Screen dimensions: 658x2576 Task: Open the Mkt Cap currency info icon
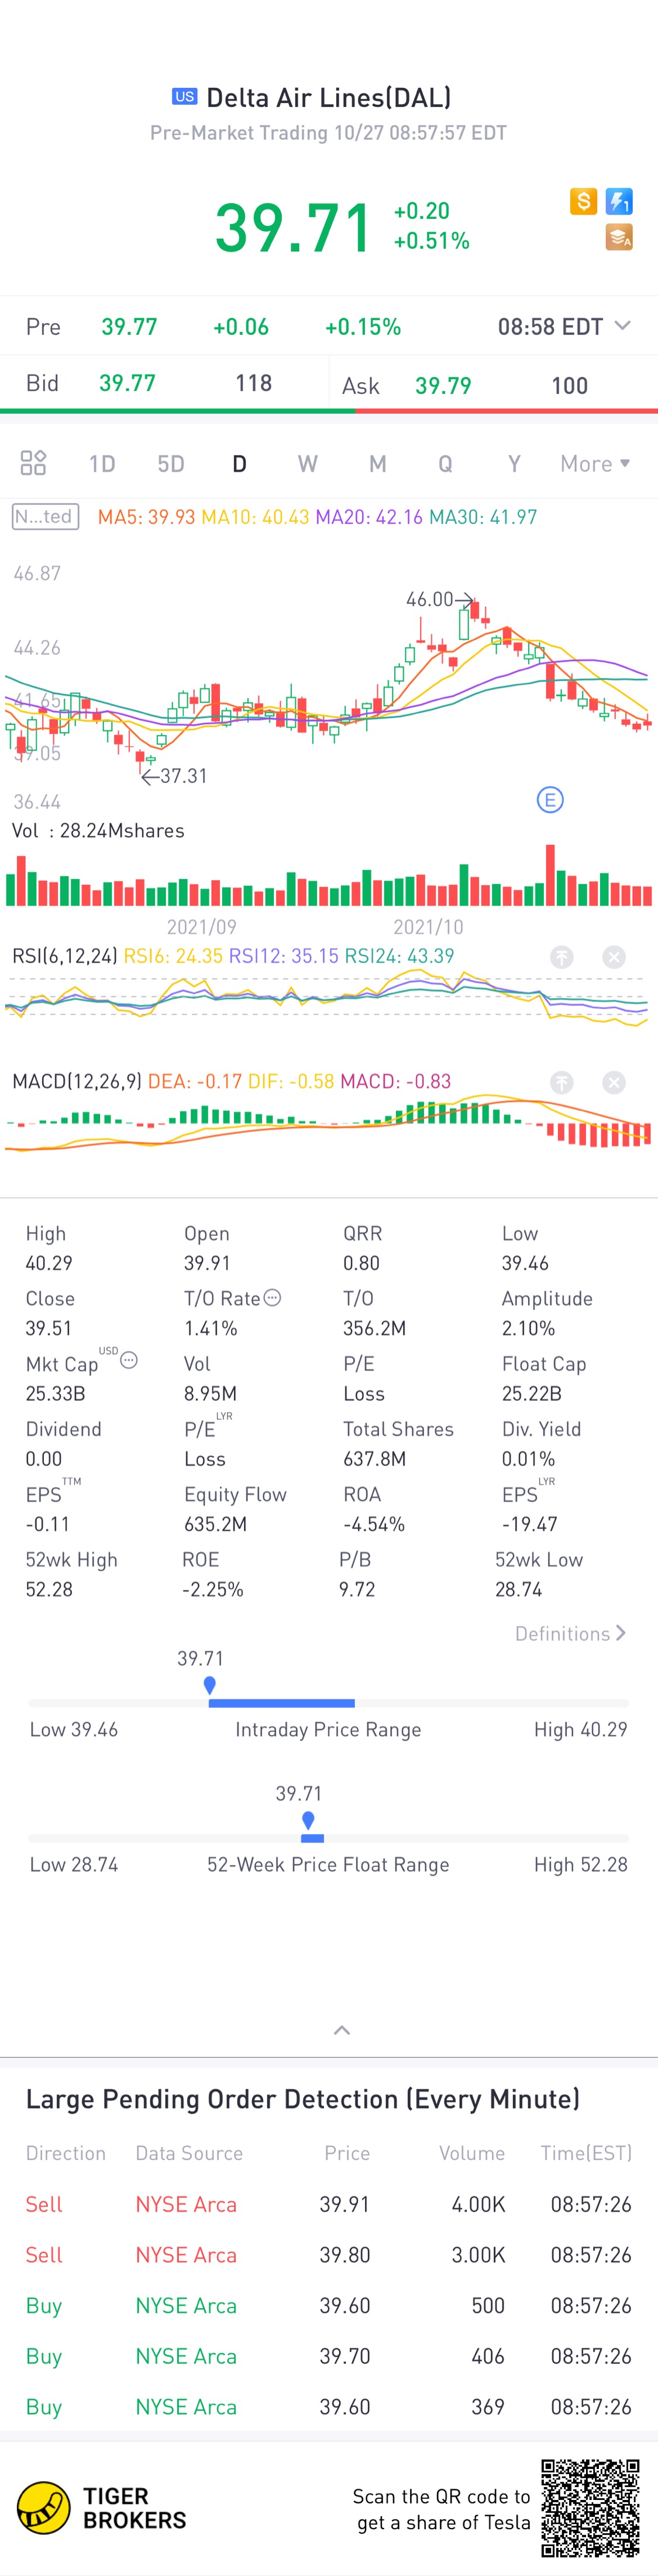click(129, 1360)
